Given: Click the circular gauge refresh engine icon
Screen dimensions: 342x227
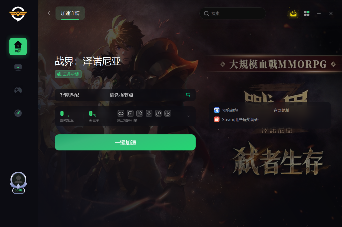Looking at the screenshot, I should (x=158, y=113).
